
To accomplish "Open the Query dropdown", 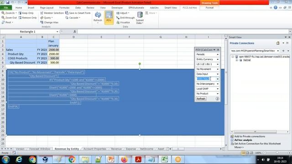I will pyautogui.click(x=47, y=18).
